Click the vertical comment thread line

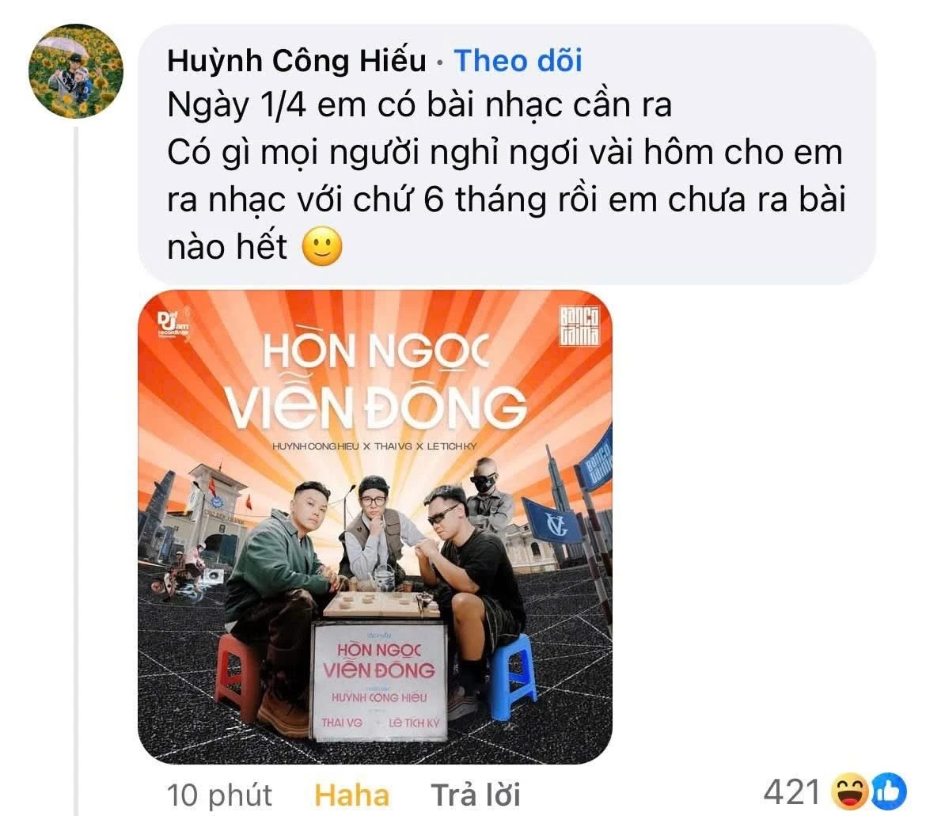[76, 471]
